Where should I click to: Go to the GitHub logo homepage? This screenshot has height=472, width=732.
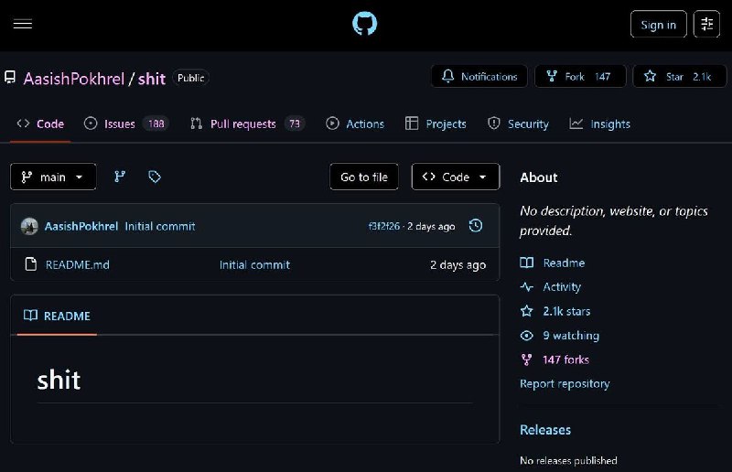point(364,24)
